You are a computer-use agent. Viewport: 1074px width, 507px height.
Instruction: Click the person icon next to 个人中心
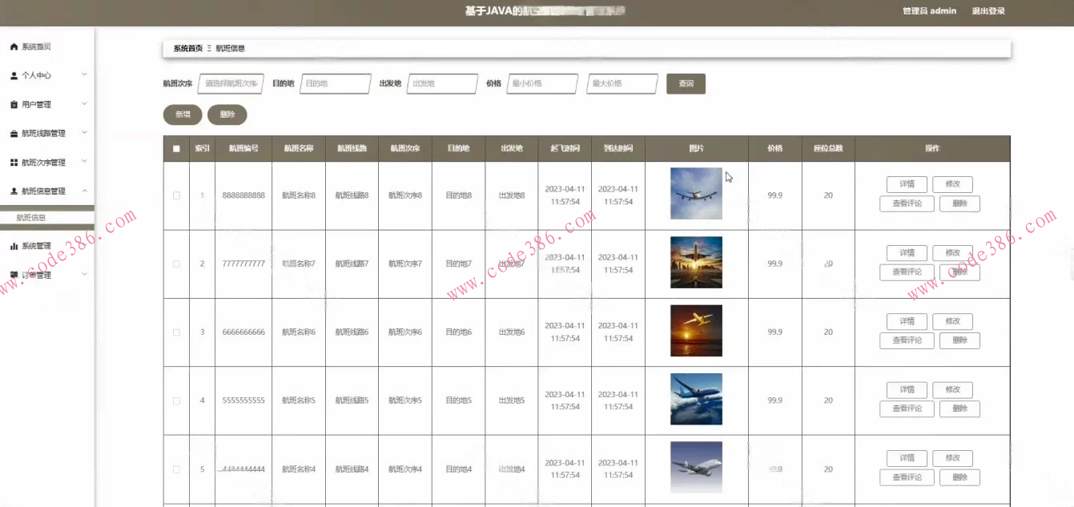13,75
